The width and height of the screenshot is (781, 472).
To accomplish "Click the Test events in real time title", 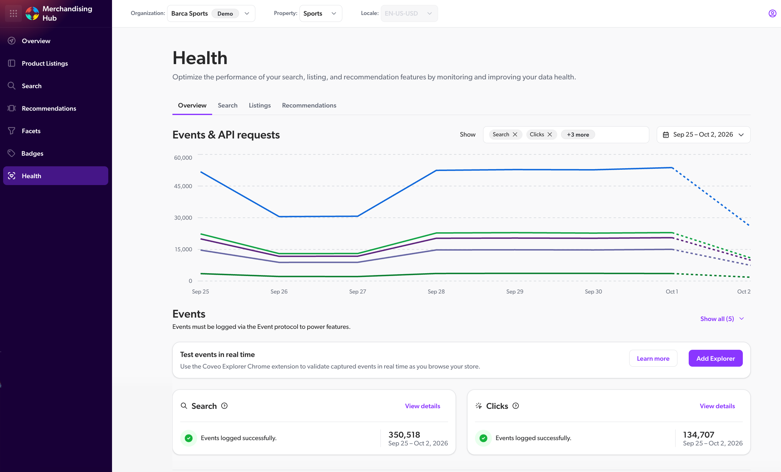I will point(217,354).
